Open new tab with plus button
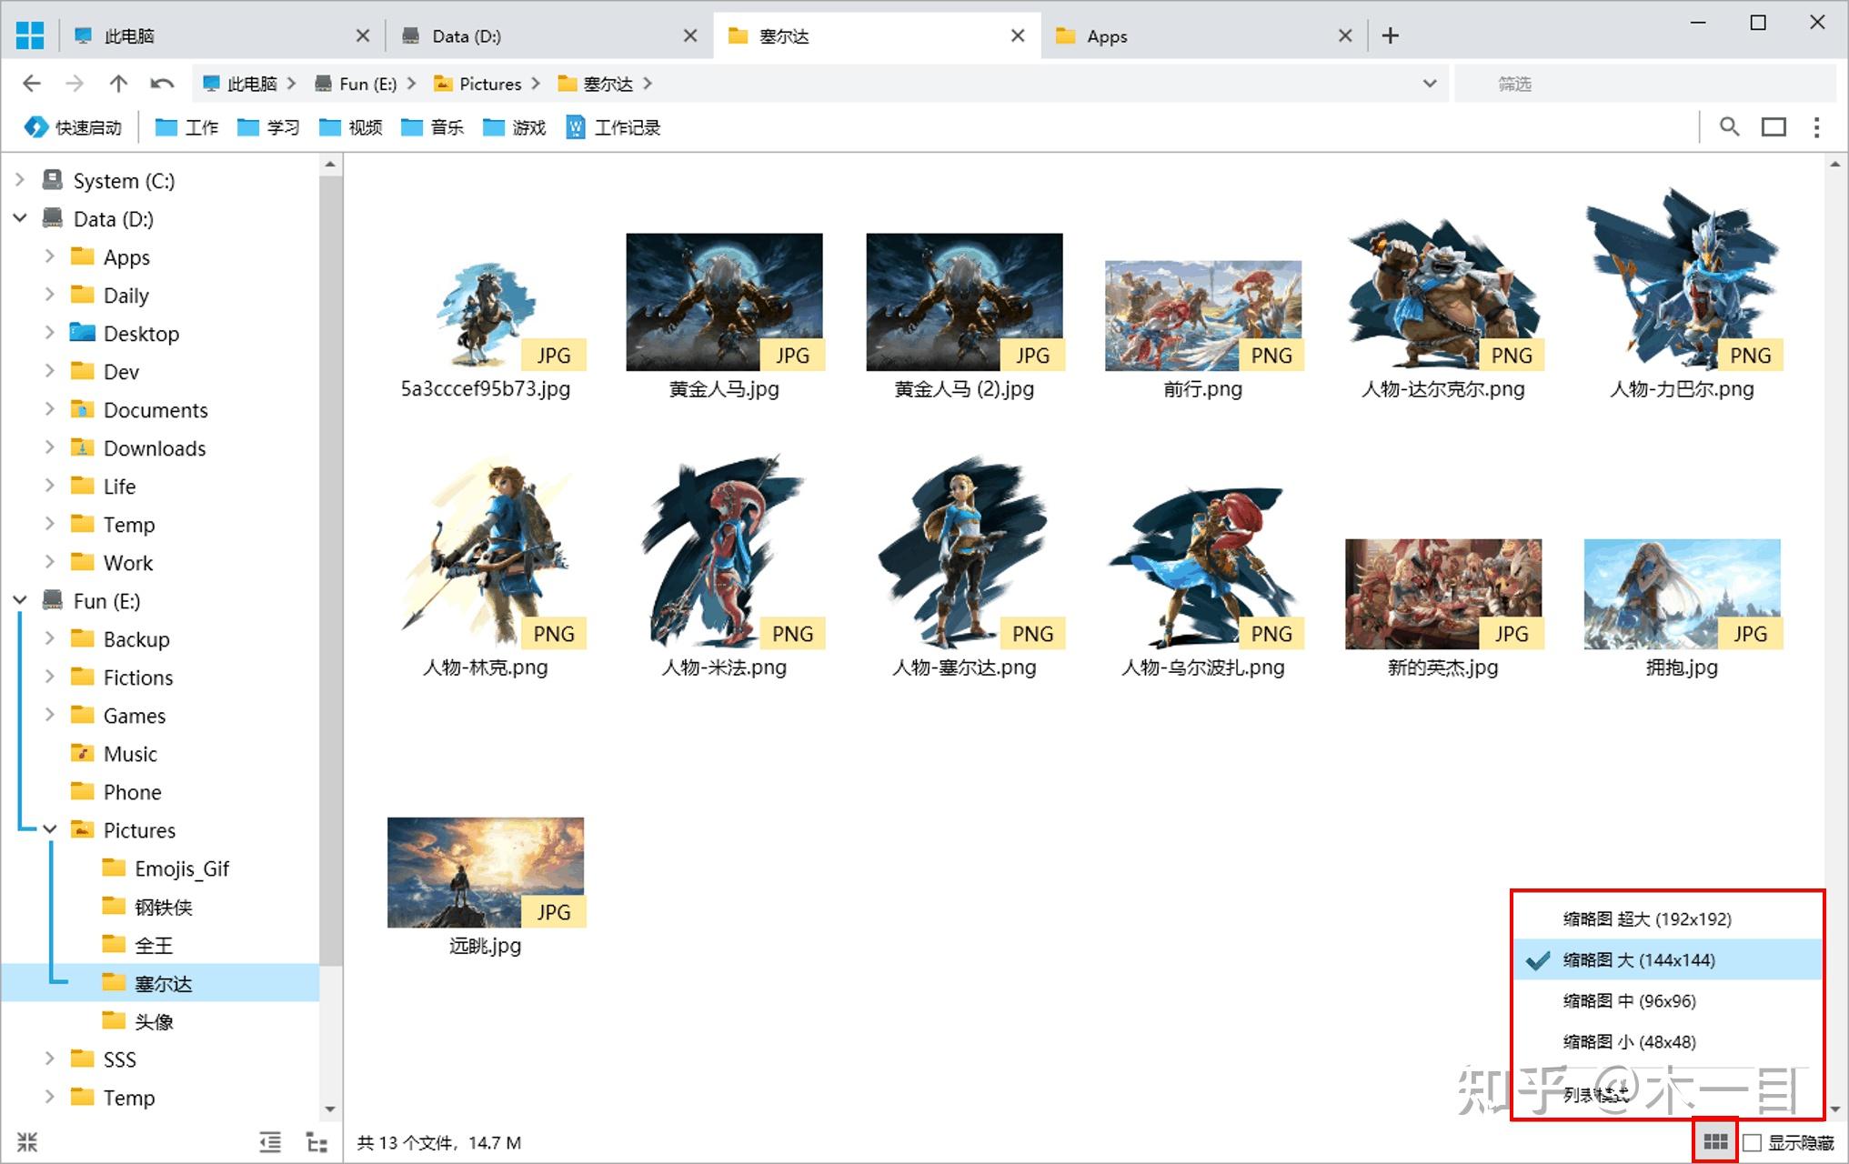The image size is (1849, 1164). point(1390,35)
